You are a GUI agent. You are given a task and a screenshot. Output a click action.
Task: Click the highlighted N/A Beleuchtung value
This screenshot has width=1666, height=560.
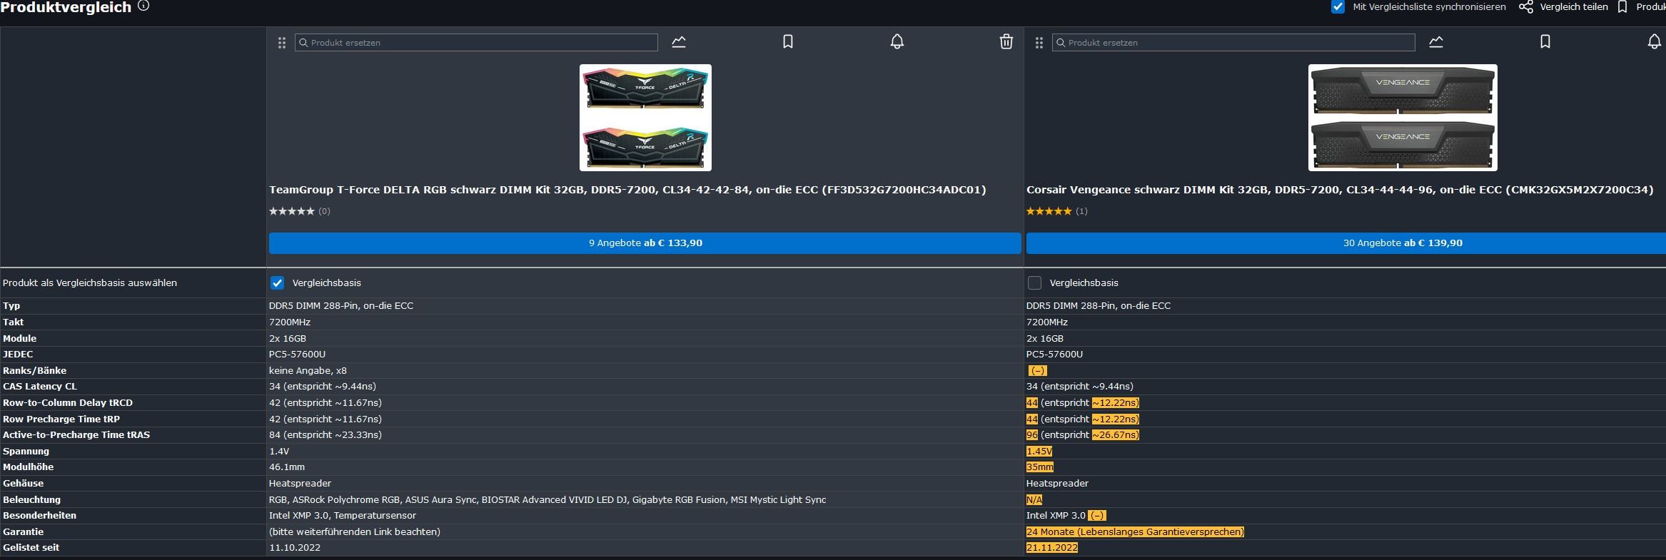pos(1034,500)
